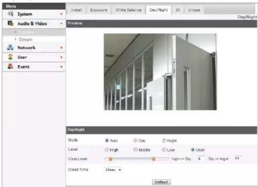The height and width of the screenshot is (187, 258).
Task: Switch to the Day/Night tab
Action: (x=158, y=10)
